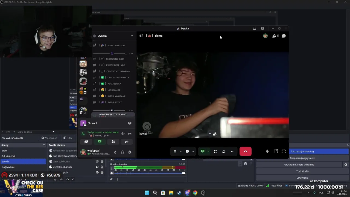This screenshot has height=197, width=350.
Task: Open the voice channel chat bubble
Action: point(284,36)
